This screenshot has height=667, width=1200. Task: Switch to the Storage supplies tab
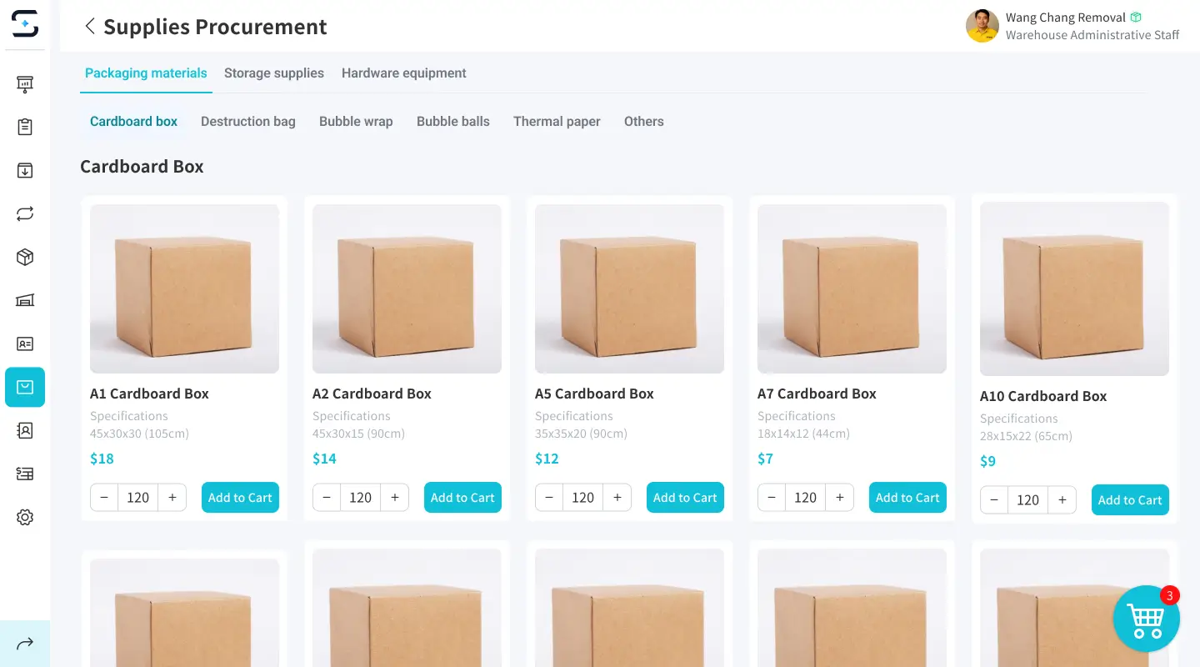[x=273, y=73]
